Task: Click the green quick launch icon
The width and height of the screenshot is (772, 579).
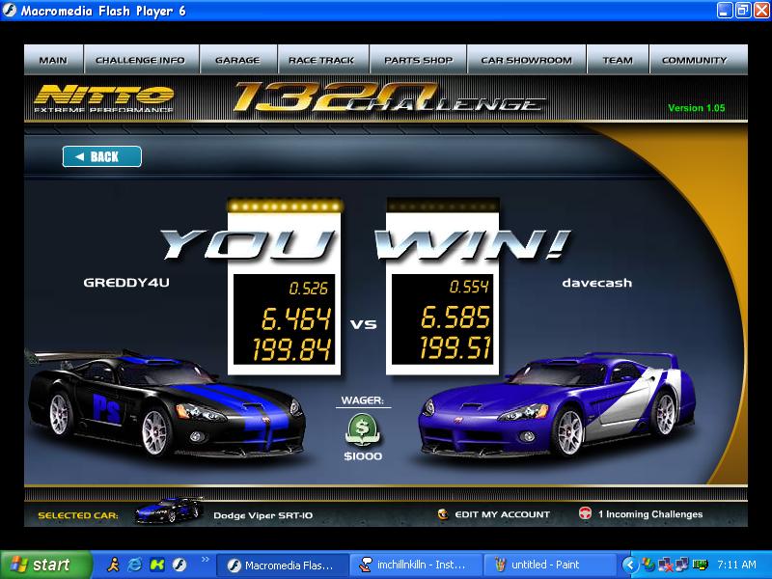Action: pyautogui.click(x=156, y=565)
